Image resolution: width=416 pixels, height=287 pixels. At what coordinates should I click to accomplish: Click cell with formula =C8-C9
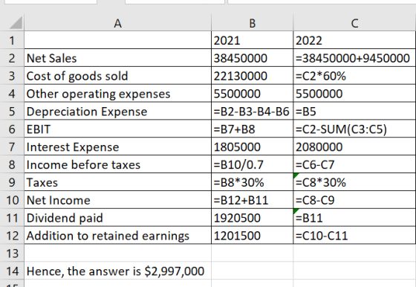click(x=354, y=201)
